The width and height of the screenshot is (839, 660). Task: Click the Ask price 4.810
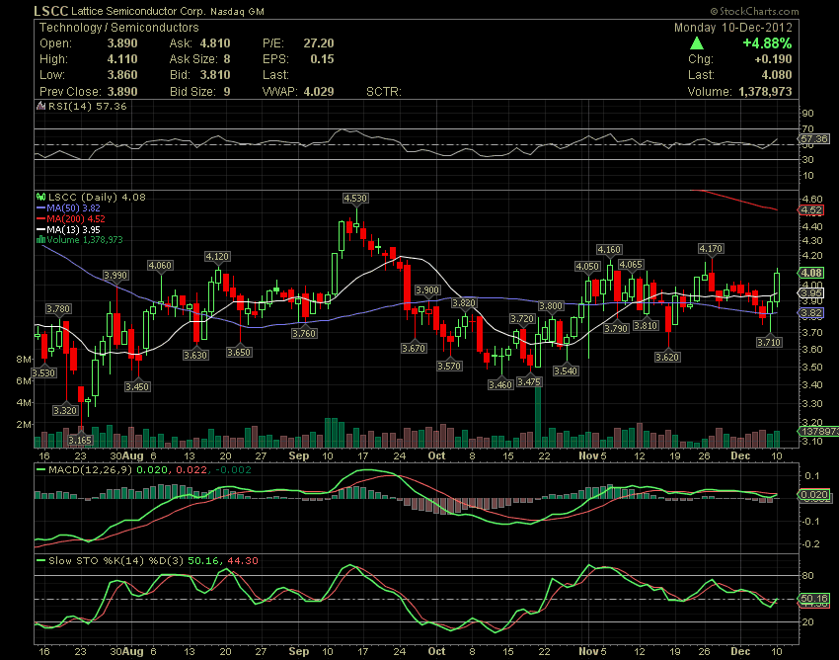coord(215,43)
